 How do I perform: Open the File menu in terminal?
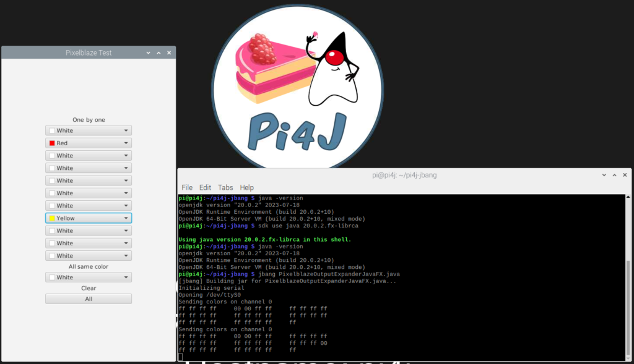[187, 188]
